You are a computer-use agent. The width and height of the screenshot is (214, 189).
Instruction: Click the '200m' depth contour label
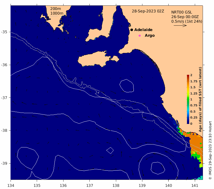click(x=56, y=9)
